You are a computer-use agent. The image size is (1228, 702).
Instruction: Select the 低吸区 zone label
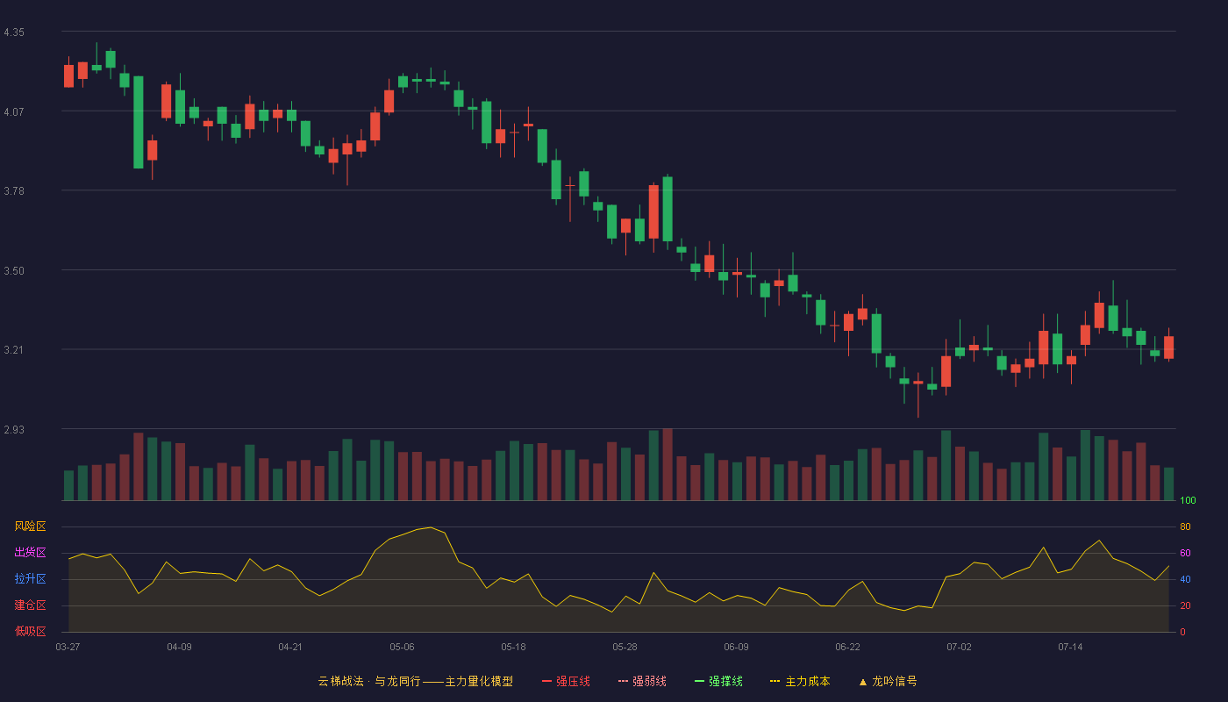(x=31, y=632)
